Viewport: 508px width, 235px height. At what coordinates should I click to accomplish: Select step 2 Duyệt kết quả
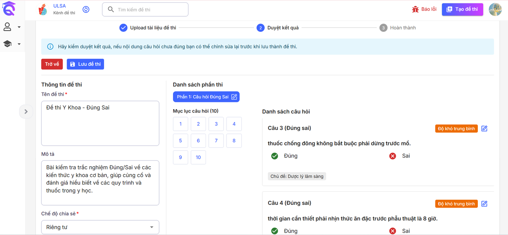[278, 28]
